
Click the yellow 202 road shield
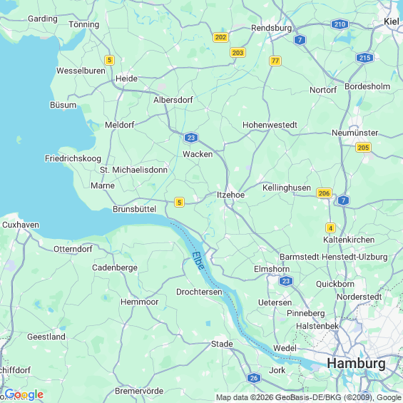220,37
